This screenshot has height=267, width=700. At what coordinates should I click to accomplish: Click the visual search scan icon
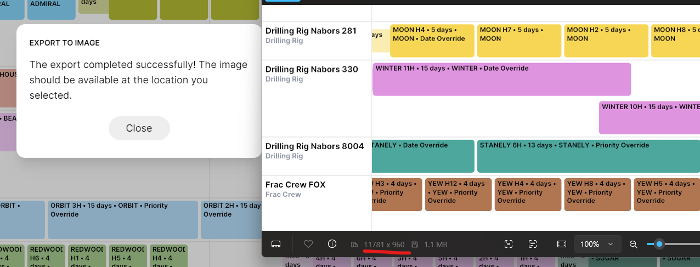click(509, 244)
